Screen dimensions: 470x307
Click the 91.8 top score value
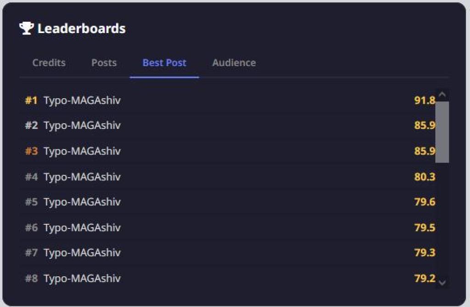pyautogui.click(x=425, y=100)
